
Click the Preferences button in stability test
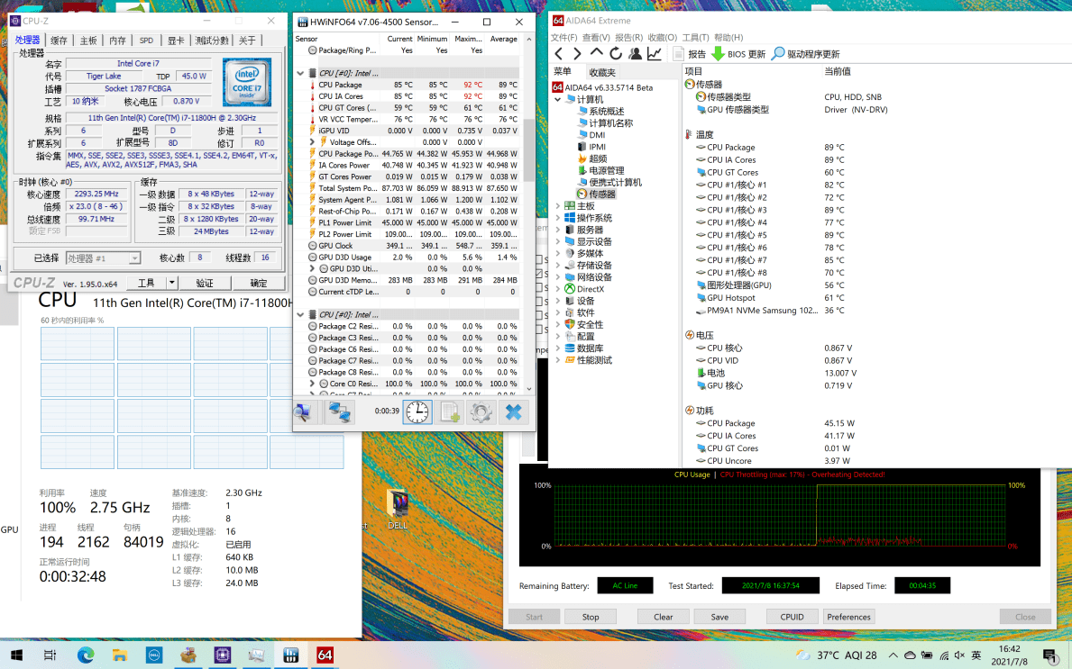pos(849,617)
